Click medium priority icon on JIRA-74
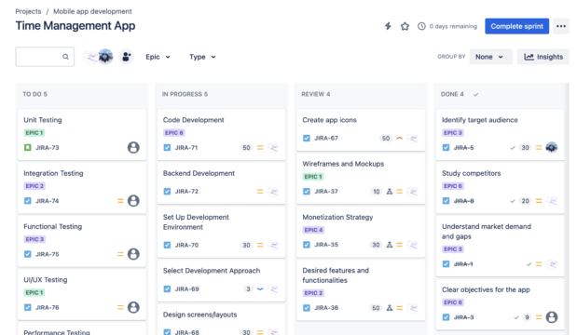This screenshot has width=577, height=335. click(120, 201)
